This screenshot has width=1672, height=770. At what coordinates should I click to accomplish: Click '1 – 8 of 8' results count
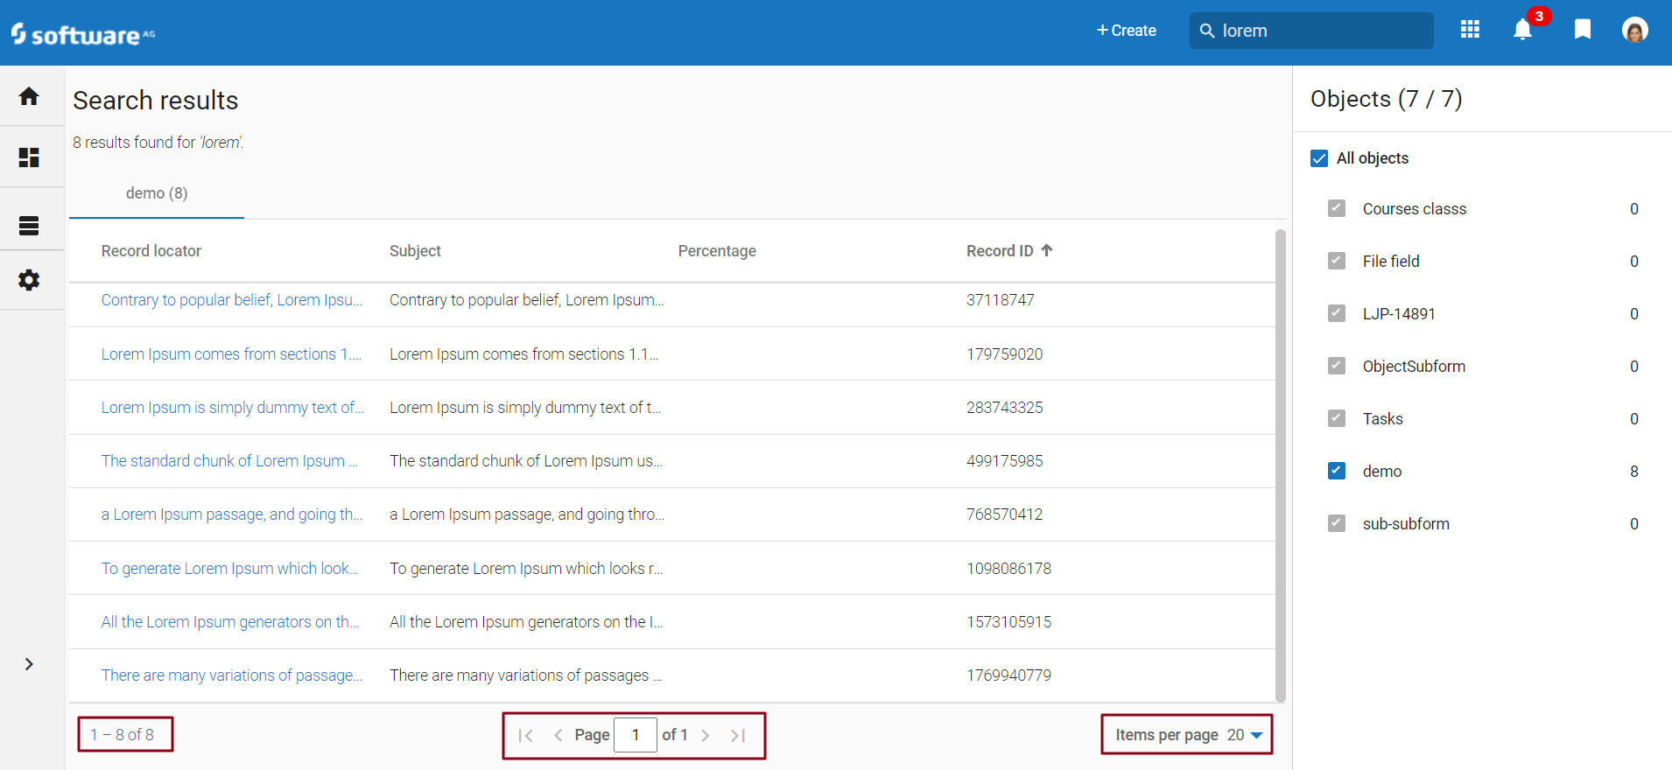pyautogui.click(x=123, y=735)
